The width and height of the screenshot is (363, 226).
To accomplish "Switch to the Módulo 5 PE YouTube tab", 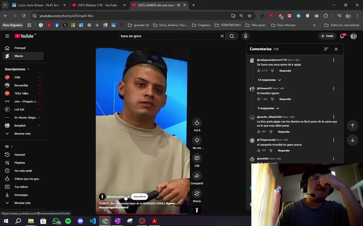I will click(97, 5).
